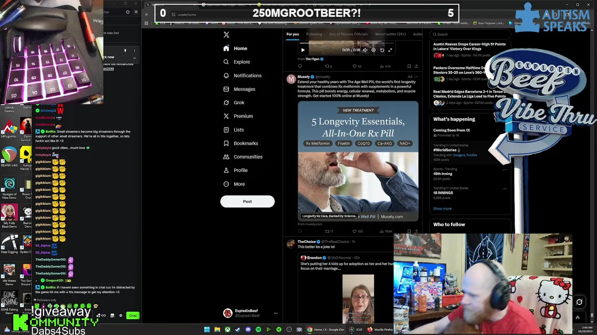Click the Post button
Viewport: 597px width, 335px height.
click(247, 201)
